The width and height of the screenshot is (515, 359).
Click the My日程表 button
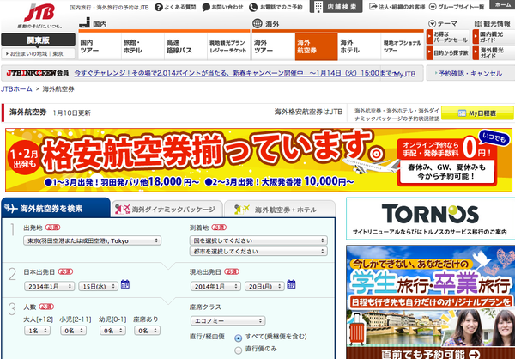pyautogui.click(x=477, y=113)
